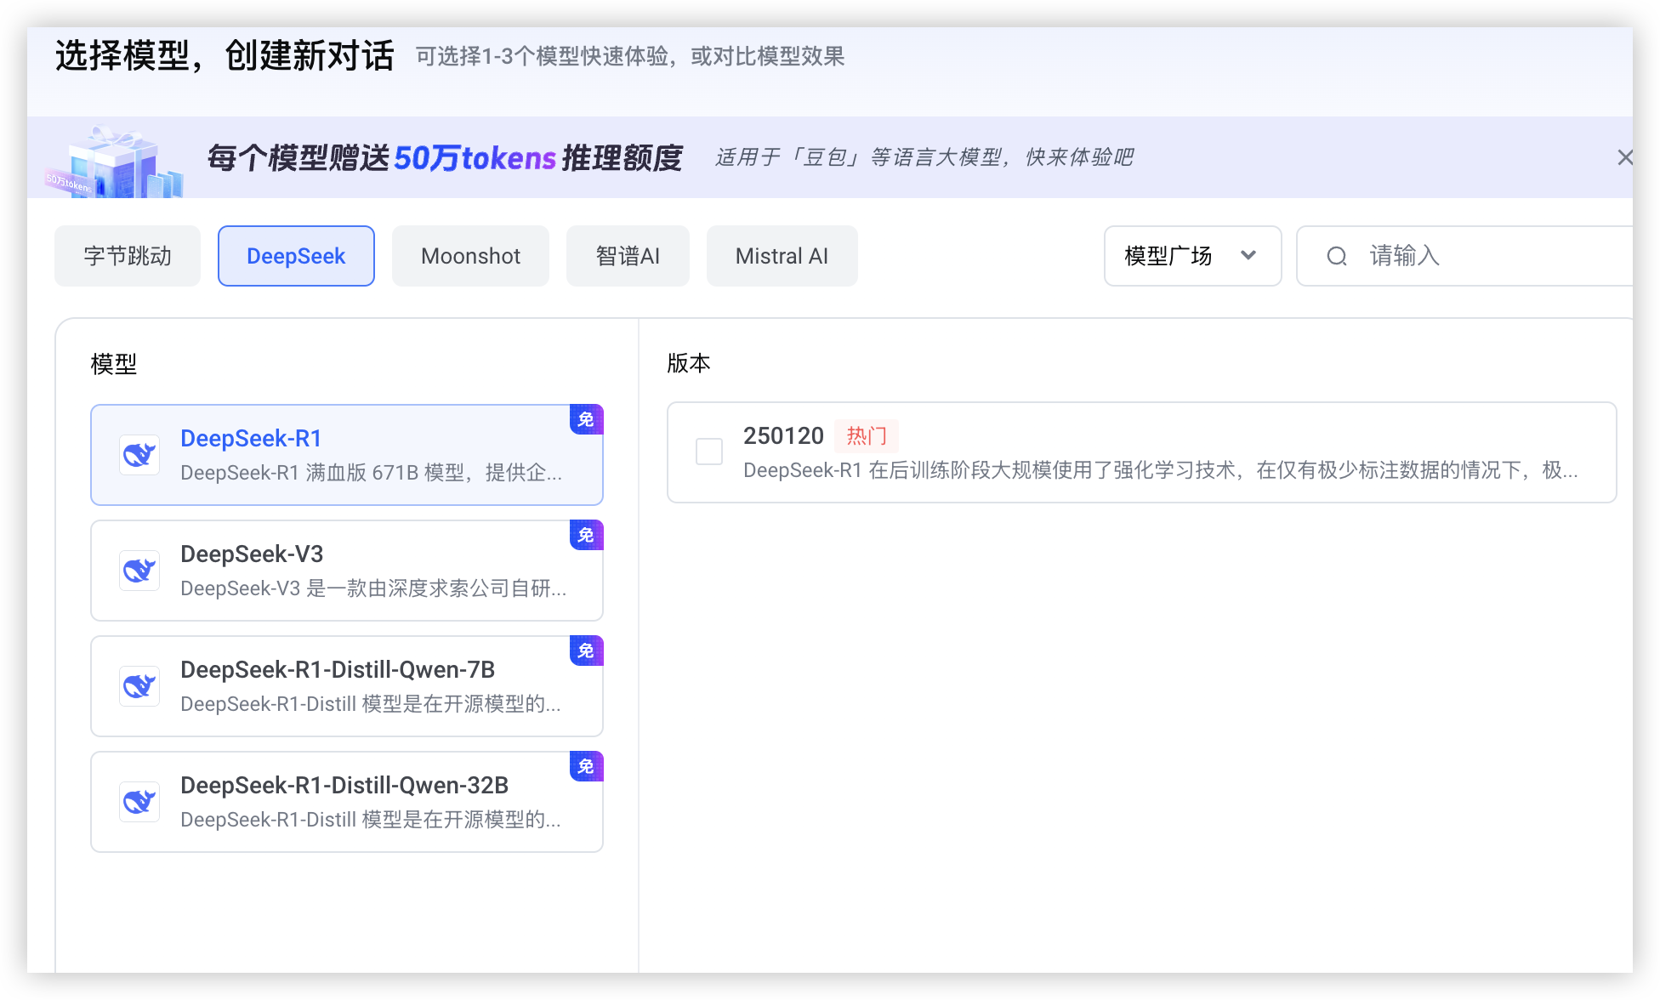Select the DeepSeek-V3 model card
The width and height of the screenshot is (1660, 1000).
tap(347, 571)
